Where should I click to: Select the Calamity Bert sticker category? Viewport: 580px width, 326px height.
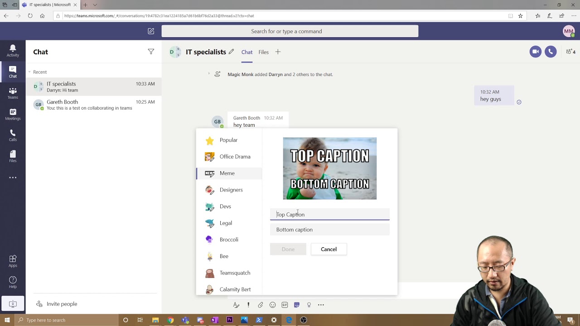[229, 289]
